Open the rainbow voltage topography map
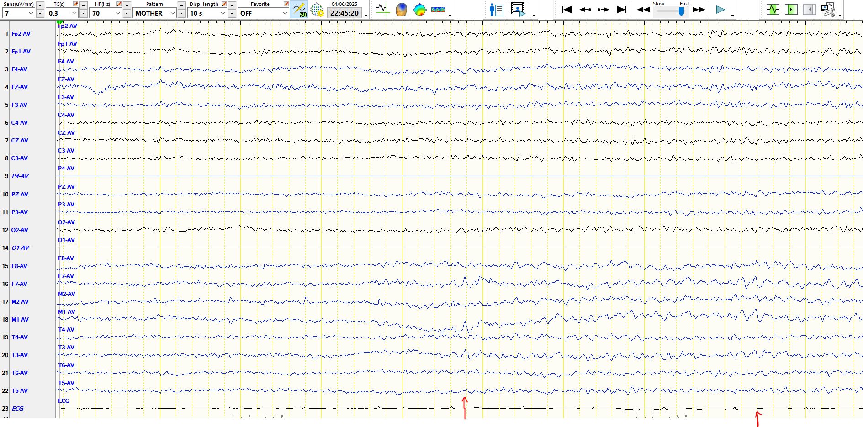Viewport: 863px width, 427px height. click(419, 10)
